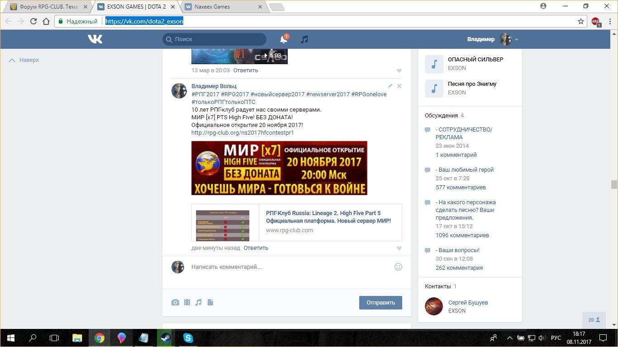Screen dimensions: 618x347
Task: Open discussion Ваши вопросы!
Action: pos(457,250)
